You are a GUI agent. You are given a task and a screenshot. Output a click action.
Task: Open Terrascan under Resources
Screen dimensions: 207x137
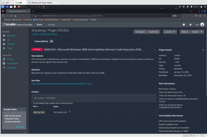(x=11, y=68)
